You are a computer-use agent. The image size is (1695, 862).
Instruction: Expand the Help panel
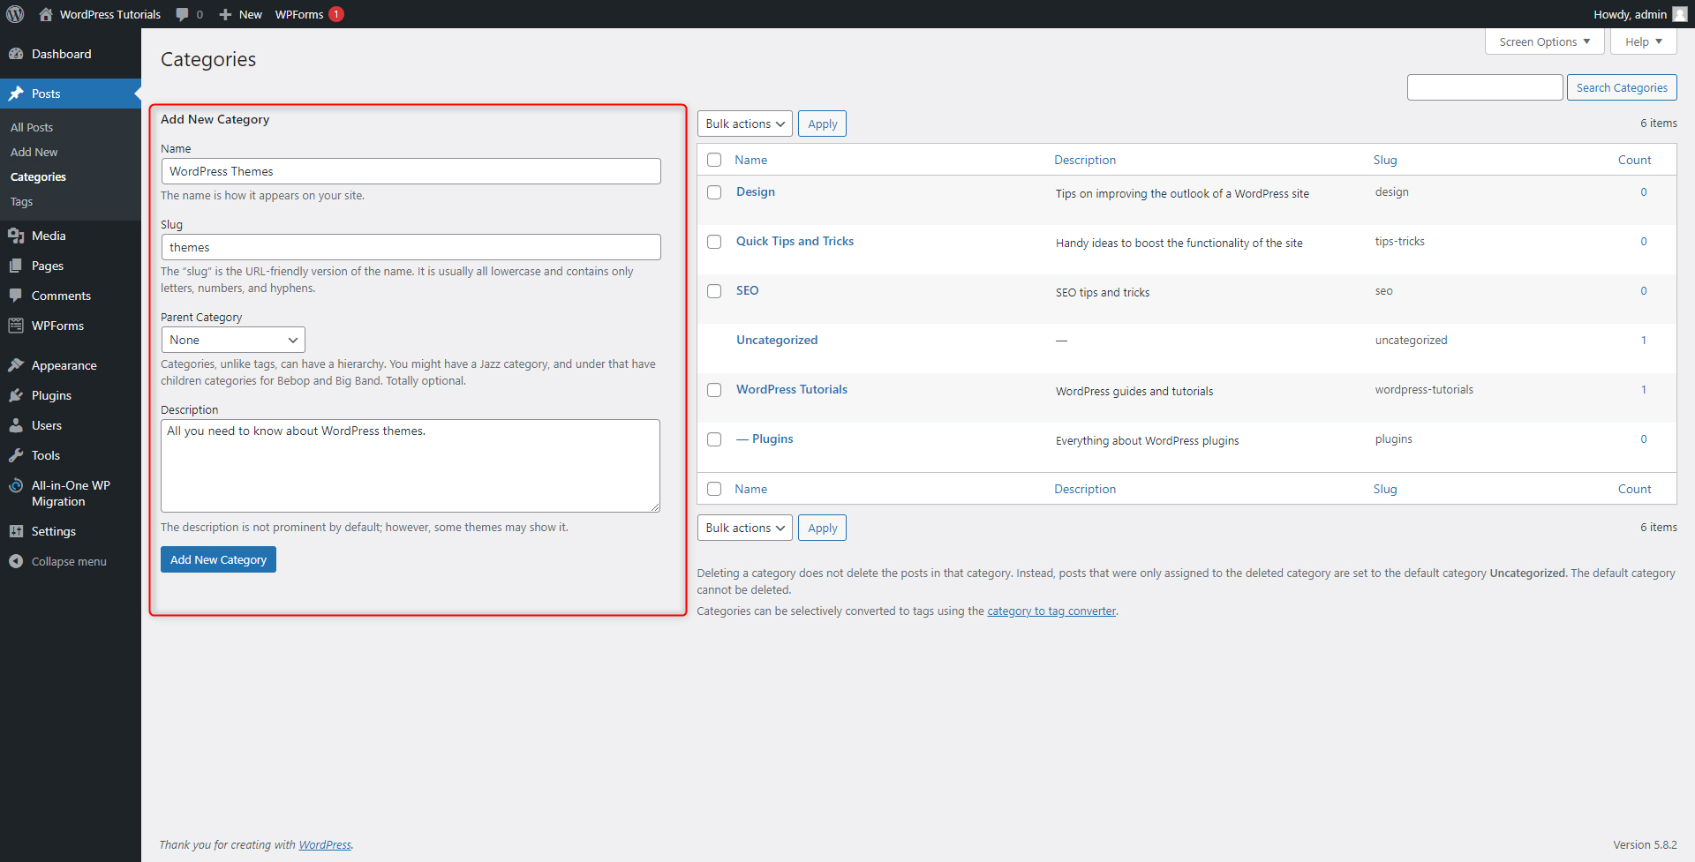[1644, 41]
